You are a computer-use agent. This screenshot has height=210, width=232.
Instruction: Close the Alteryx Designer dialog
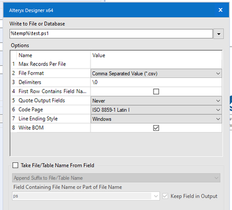coord(220,10)
